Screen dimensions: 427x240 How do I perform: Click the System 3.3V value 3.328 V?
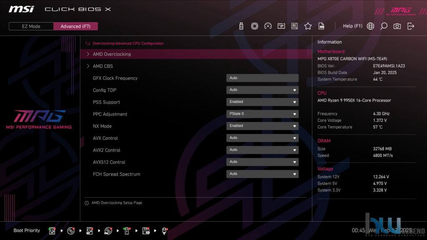click(x=380, y=190)
